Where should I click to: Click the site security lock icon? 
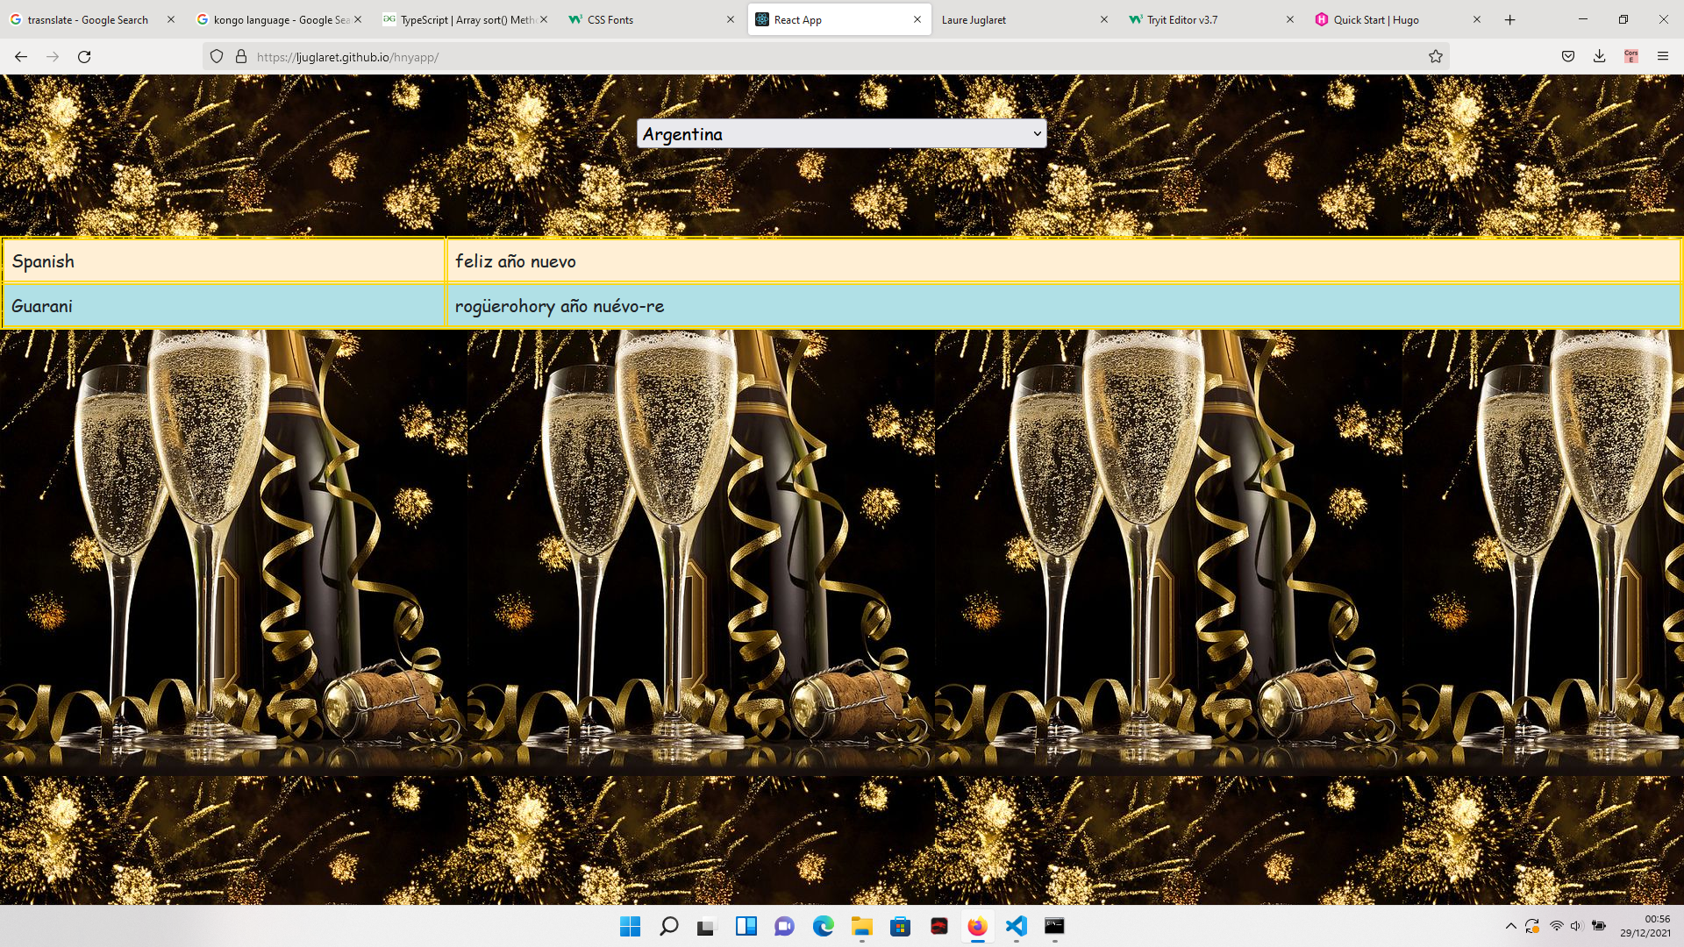click(x=241, y=57)
